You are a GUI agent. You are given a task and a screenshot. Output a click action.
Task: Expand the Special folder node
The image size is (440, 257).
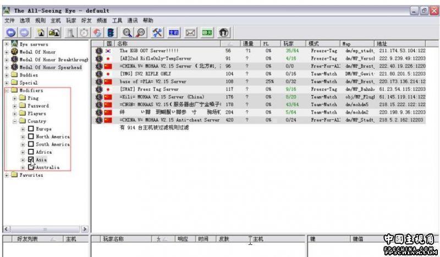point(7,83)
